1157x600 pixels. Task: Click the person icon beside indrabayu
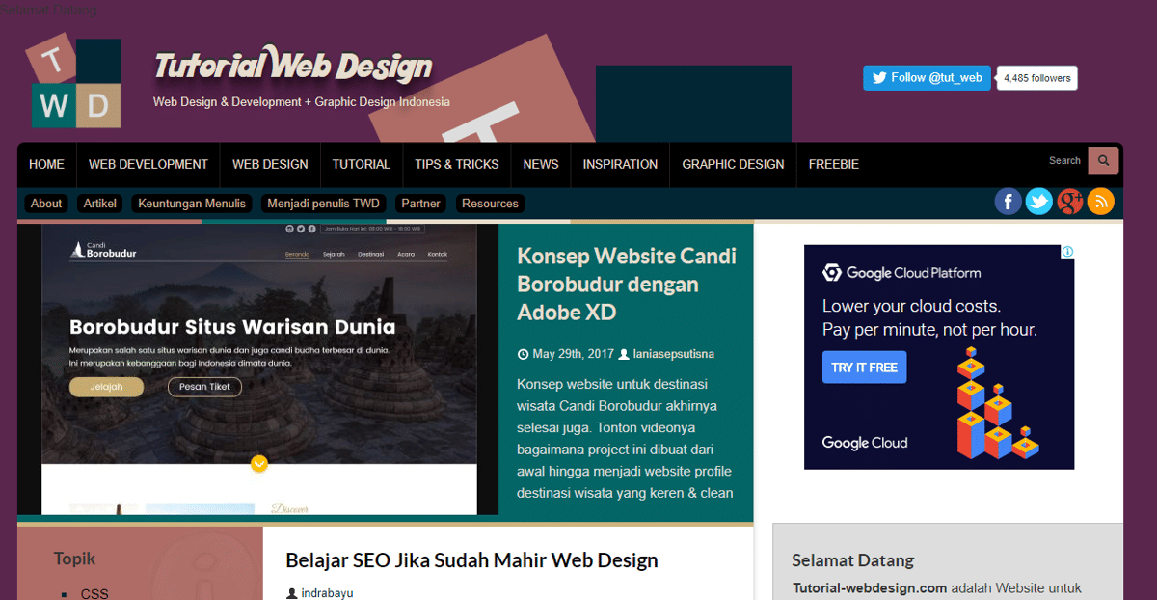coord(290,591)
